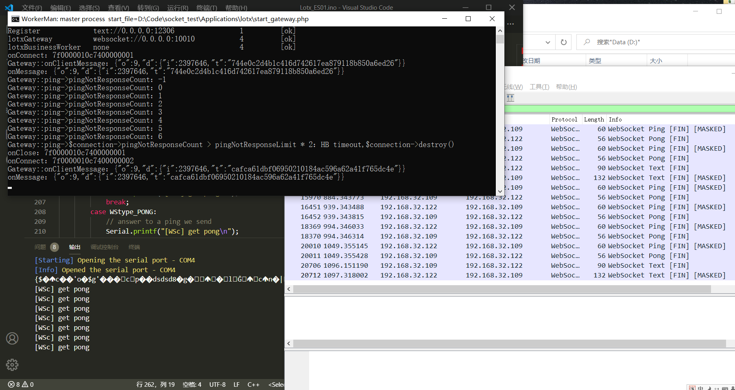Click the onClose: 7f0000010c7400000001 console line
Image resolution: width=735 pixels, height=390 pixels.
66,153
